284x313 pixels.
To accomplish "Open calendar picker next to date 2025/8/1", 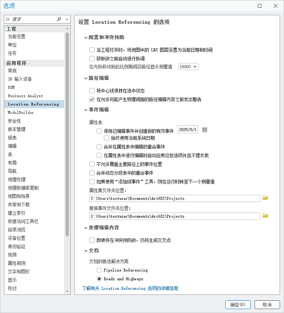I will tap(205, 129).
